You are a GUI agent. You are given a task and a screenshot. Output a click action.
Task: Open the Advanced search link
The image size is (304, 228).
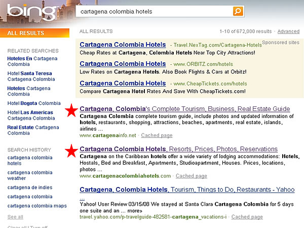288,31
